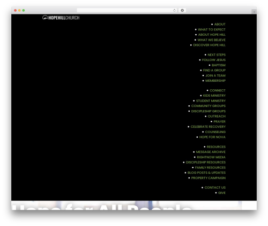Open the Prayer link

pyautogui.click(x=219, y=121)
